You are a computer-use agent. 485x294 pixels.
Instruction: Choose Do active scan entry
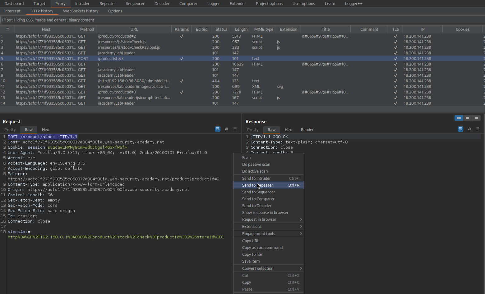(x=269, y=171)
